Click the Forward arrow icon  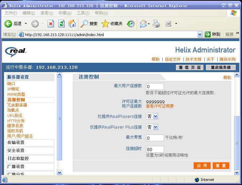35,24
